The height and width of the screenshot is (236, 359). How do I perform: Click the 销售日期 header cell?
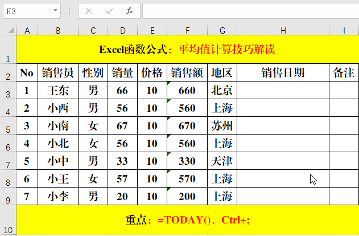click(x=283, y=72)
